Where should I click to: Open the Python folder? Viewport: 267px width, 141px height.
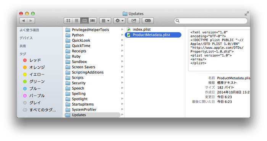[75, 35]
